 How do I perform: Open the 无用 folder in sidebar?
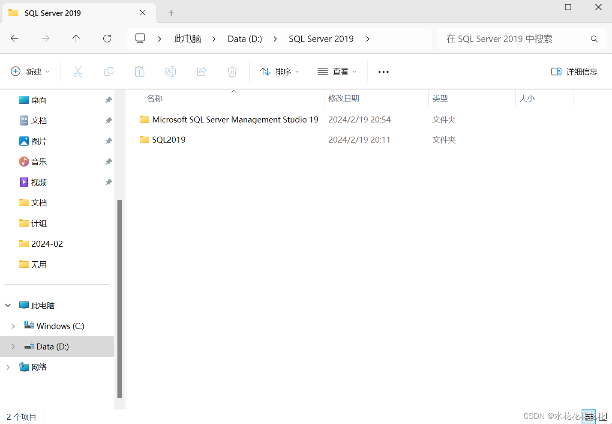point(39,264)
